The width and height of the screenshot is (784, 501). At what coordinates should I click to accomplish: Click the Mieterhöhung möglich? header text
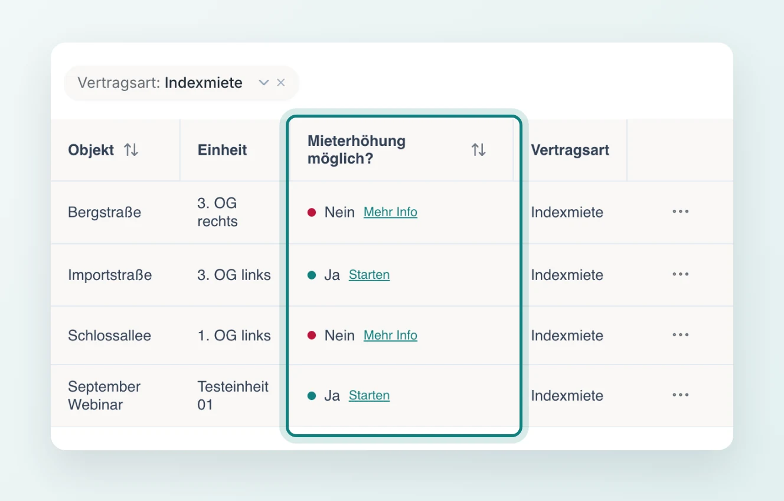pos(357,150)
